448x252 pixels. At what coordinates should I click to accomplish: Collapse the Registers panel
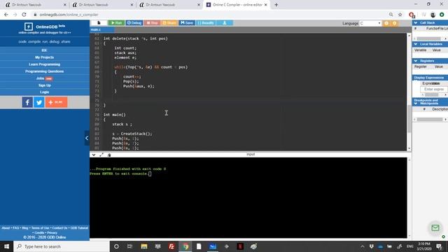[x=416, y=61]
